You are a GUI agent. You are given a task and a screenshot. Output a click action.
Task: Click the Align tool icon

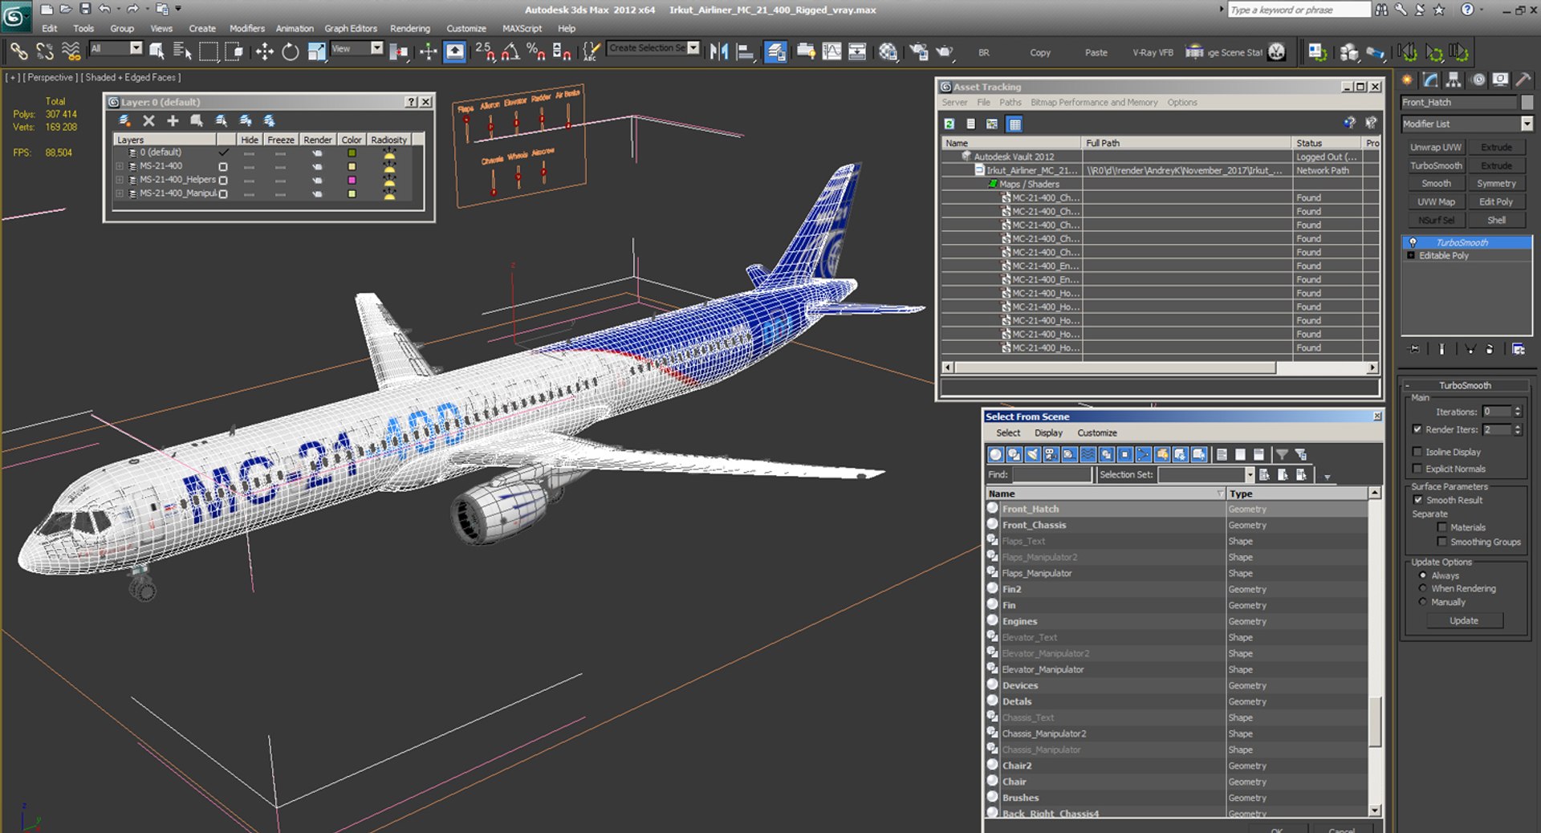pyautogui.click(x=746, y=52)
